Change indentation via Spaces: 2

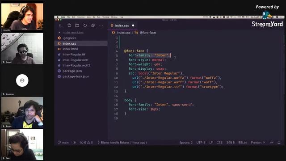[186, 142]
